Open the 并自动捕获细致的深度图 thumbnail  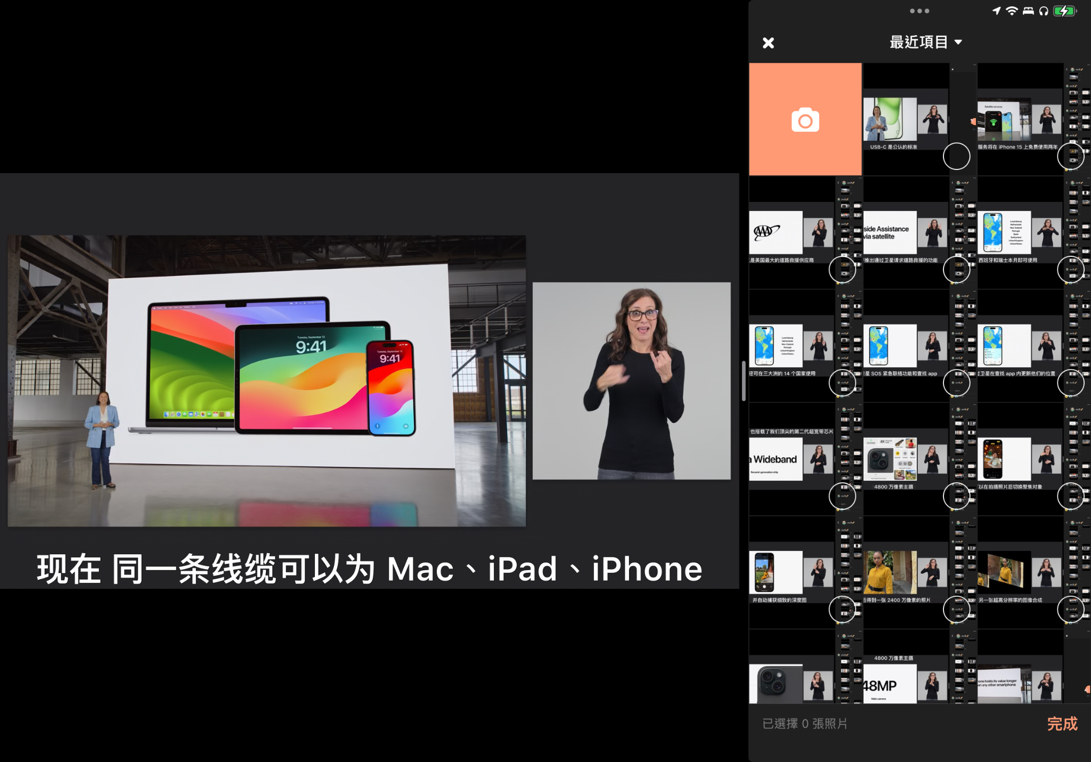pos(805,572)
